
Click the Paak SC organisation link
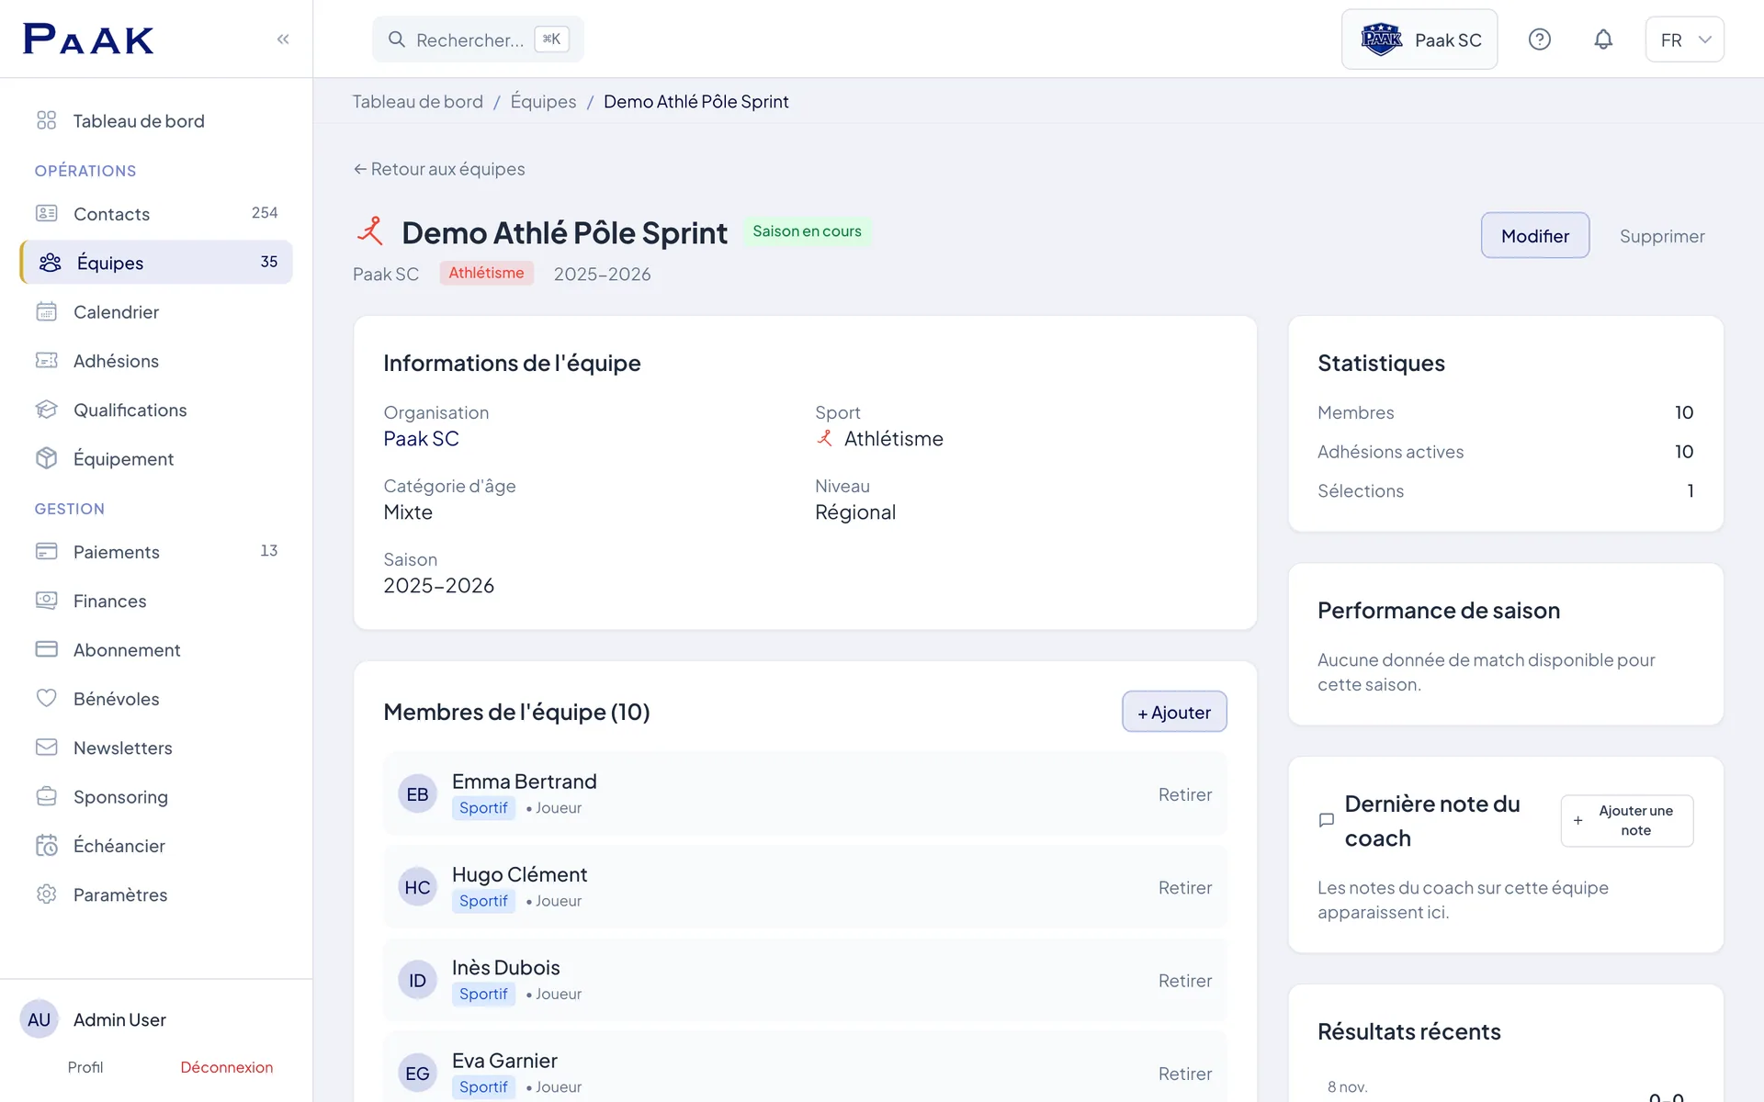(421, 438)
